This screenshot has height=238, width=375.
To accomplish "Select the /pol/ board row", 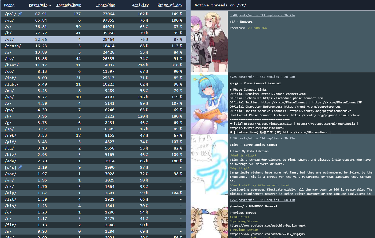I will (93, 14).
